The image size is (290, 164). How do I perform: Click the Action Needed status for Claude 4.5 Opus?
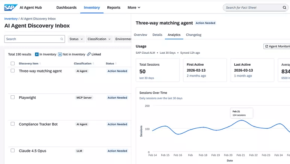(x=117, y=151)
